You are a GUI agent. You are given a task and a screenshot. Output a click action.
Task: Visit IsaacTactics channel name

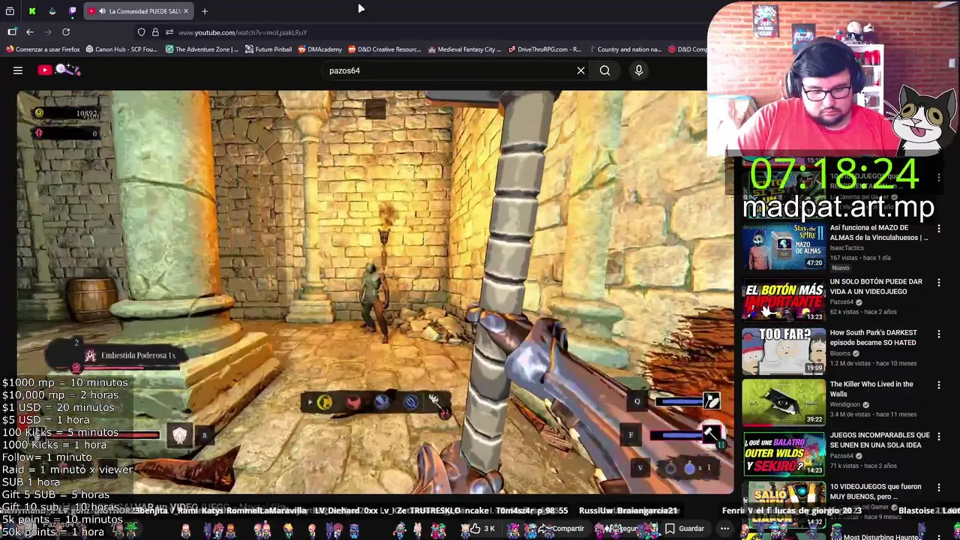point(847,247)
